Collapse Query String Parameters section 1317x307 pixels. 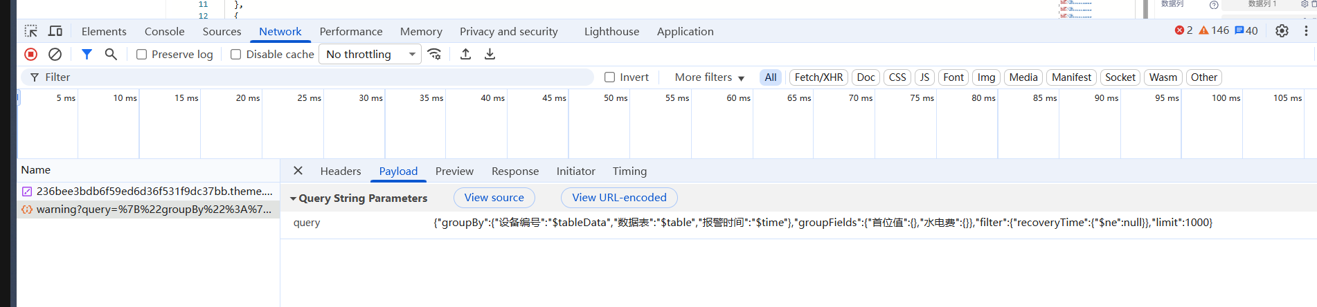click(294, 198)
